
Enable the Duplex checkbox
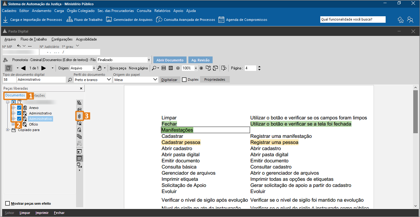(x=184, y=80)
